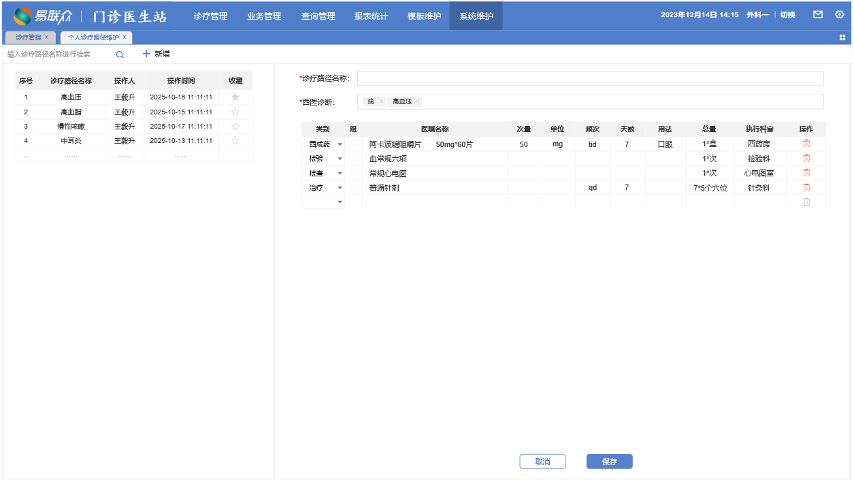The width and height of the screenshot is (854, 482).
Task: Click the 西药房 department cell
Action: pos(759,144)
